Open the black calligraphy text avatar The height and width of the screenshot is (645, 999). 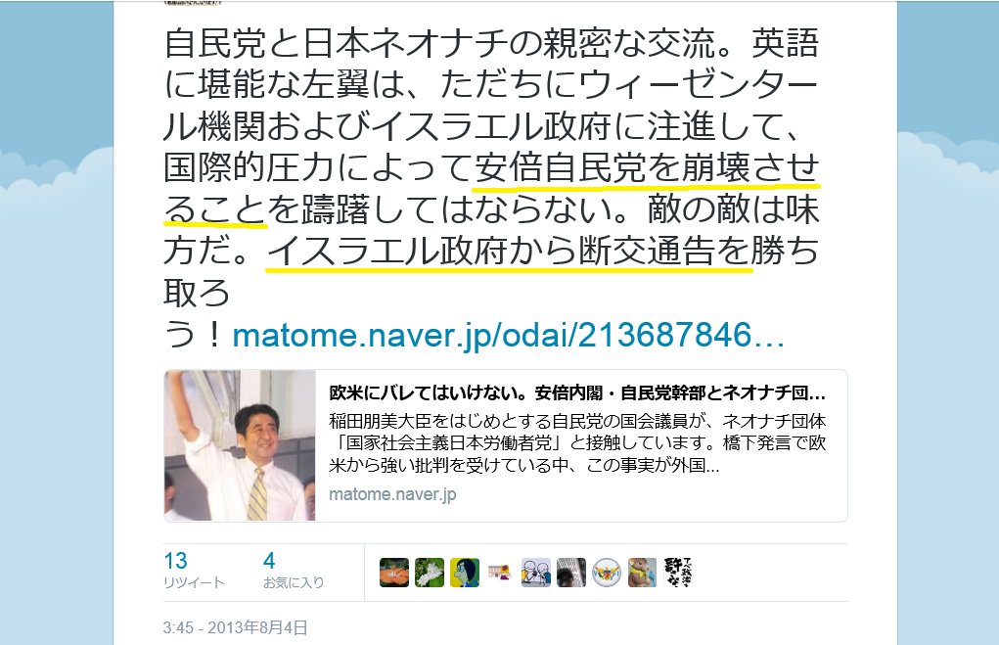click(x=677, y=573)
